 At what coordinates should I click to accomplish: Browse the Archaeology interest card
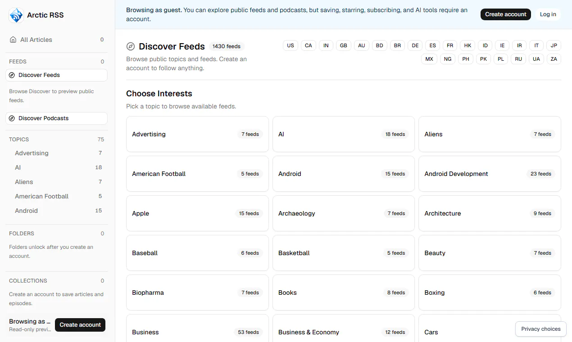pos(344,213)
